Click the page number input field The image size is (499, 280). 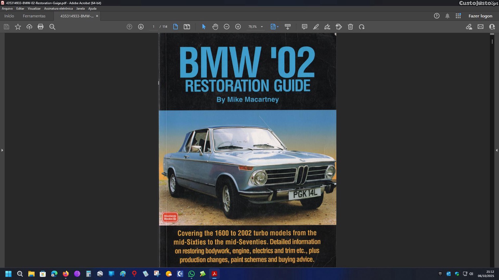[153, 27]
